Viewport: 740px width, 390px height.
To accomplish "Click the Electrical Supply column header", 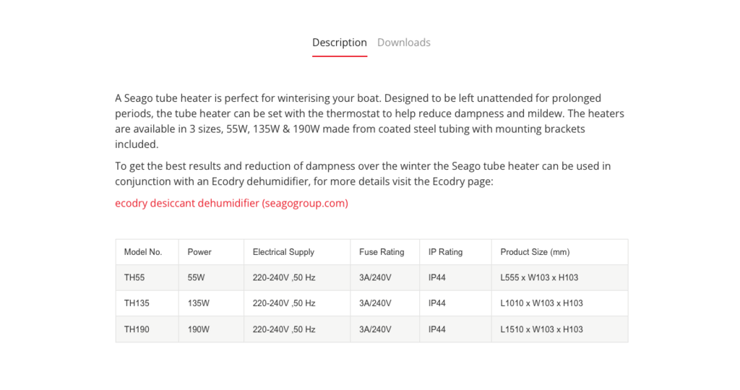I will [x=297, y=252].
